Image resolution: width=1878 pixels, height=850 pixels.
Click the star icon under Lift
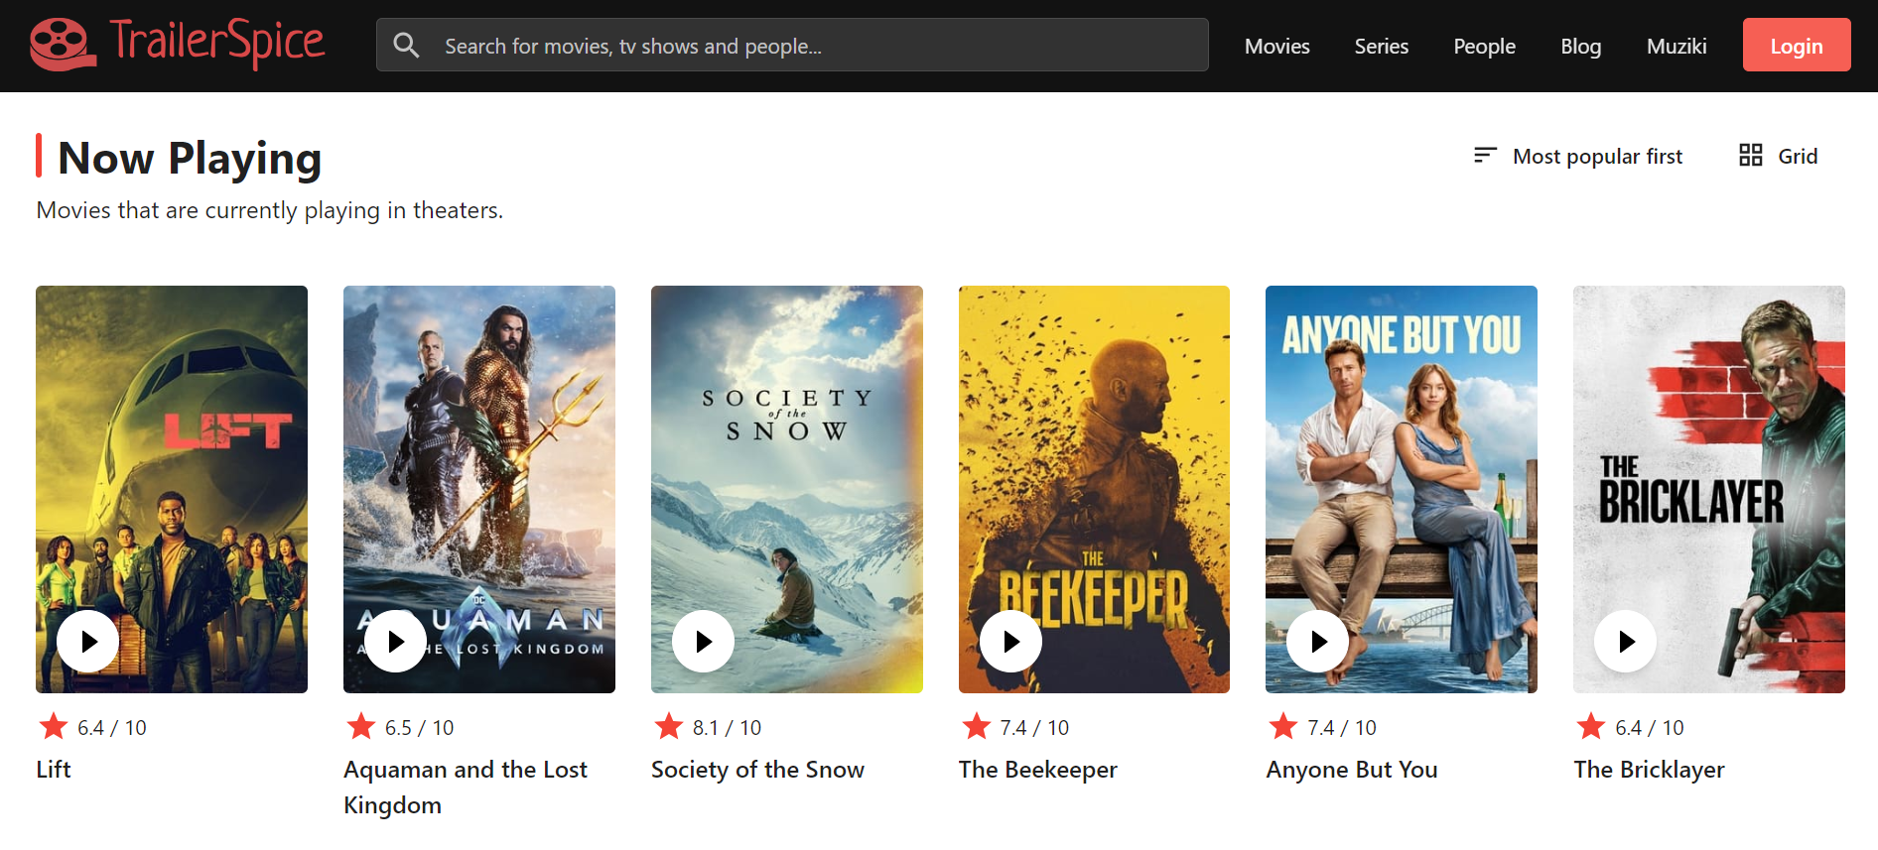[54, 726]
